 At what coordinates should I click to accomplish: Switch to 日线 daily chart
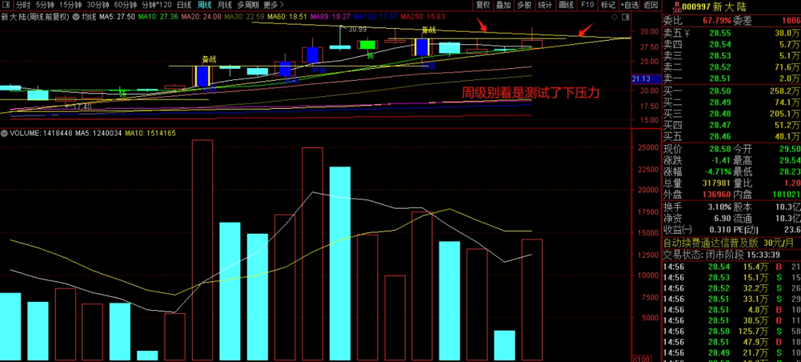pos(184,6)
